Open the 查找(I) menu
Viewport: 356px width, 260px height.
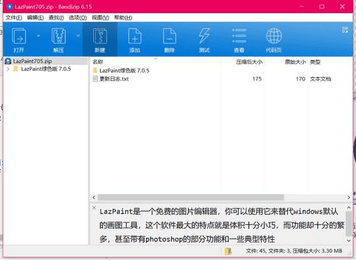point(56,18)
